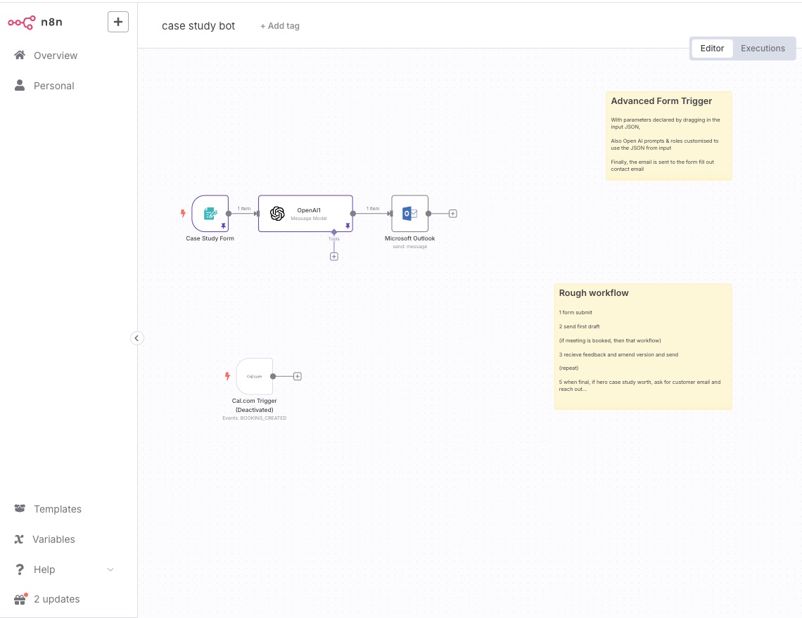The height and width of the screenshot is (618, 802).
Task: Click the Personal menu label
Action: [54, 86]
